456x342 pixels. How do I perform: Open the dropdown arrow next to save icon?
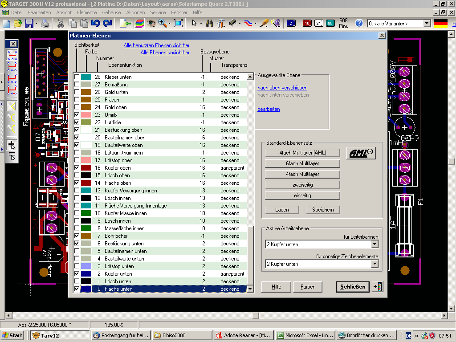click(x=36, y=23)
